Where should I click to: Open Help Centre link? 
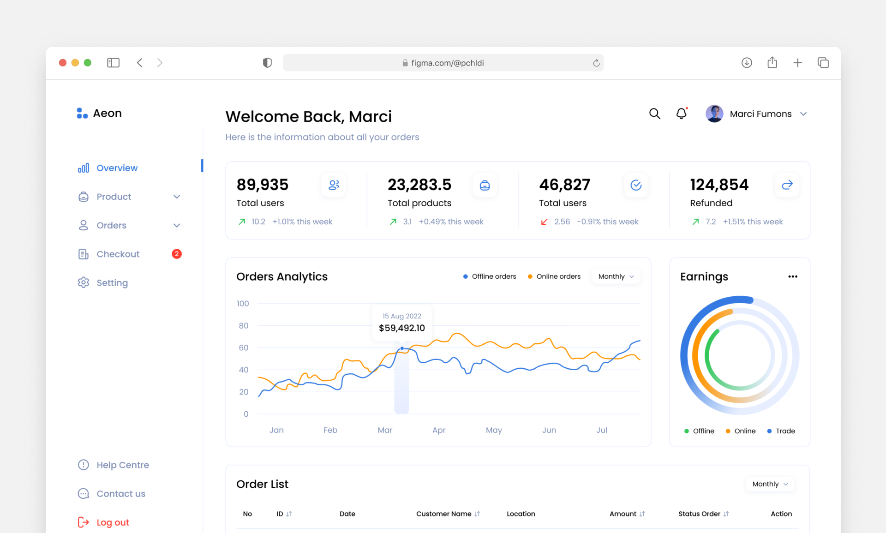(x=122, y=465)
